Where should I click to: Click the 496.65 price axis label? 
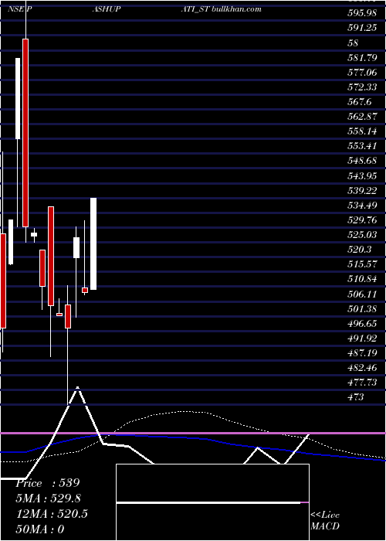362,324
